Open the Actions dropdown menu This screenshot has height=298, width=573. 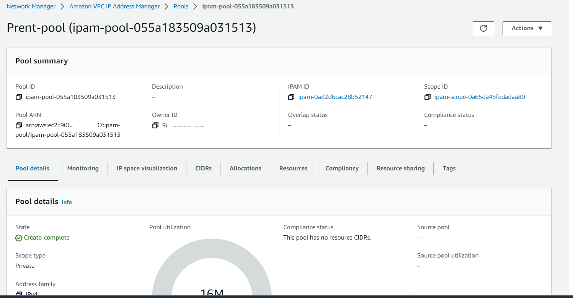527,28
